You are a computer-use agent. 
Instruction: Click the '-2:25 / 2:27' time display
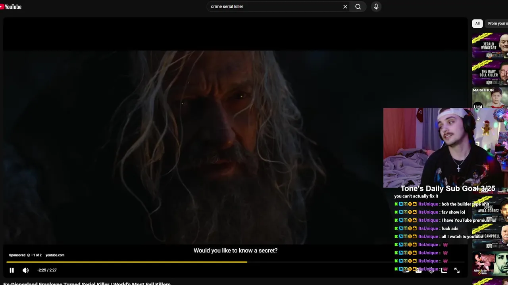(47, 270)
